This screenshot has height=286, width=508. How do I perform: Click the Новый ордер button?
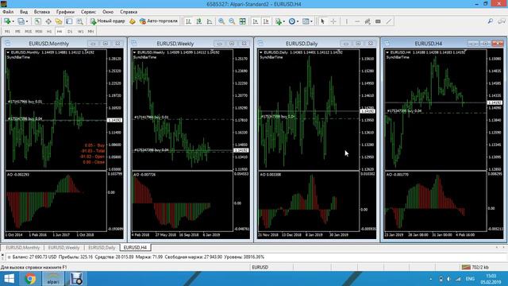108,21
